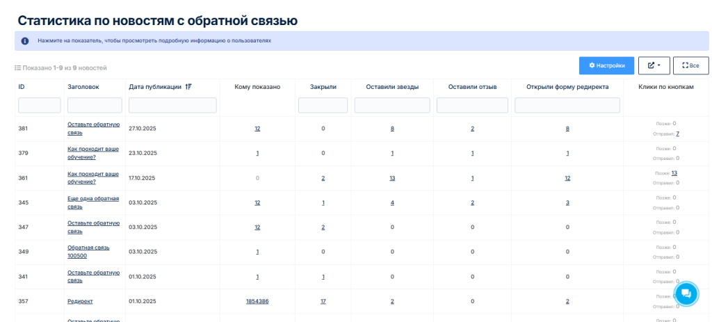Open the Редирект news title link
The image size is (712, 322).
click(80, 301)
